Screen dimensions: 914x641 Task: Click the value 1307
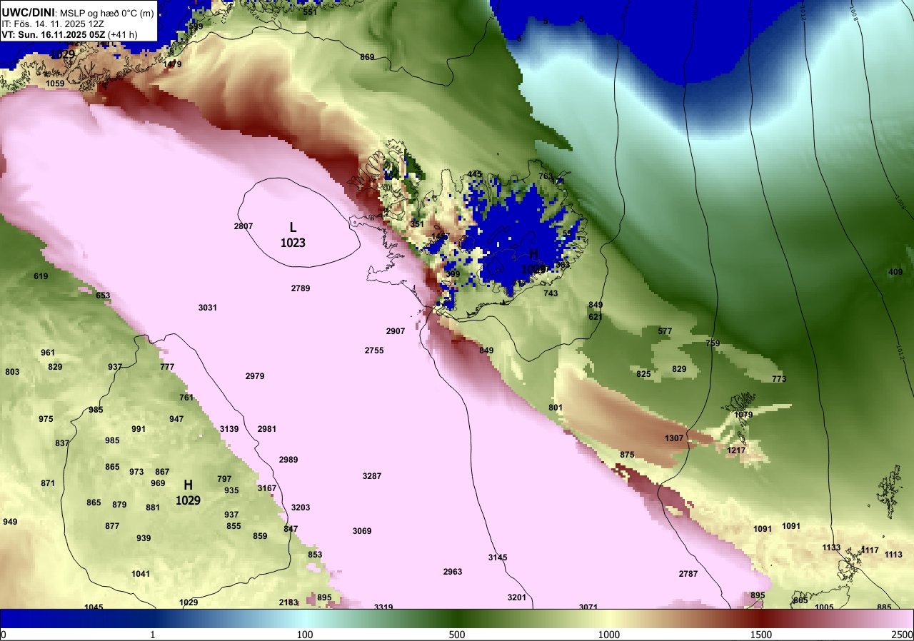coord(674,438)
